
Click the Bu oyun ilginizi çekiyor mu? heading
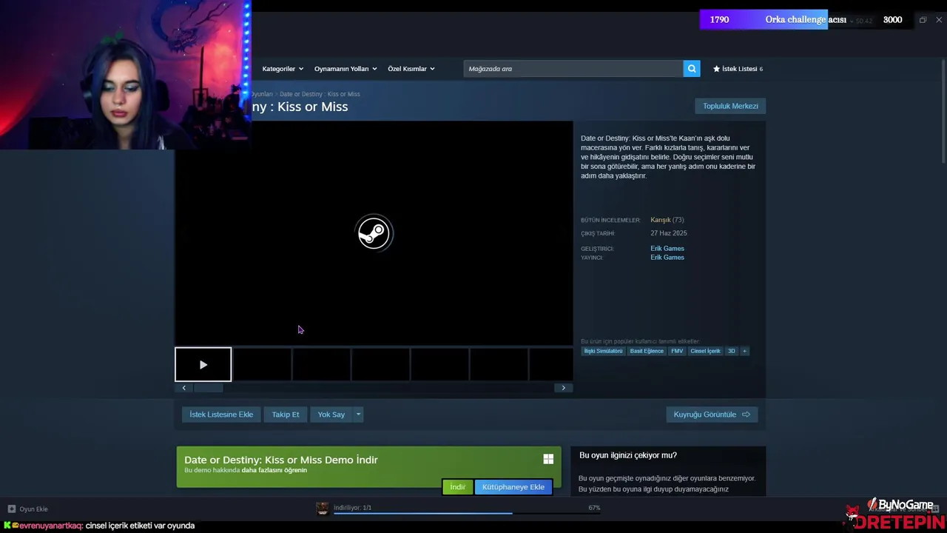[628, 455]
